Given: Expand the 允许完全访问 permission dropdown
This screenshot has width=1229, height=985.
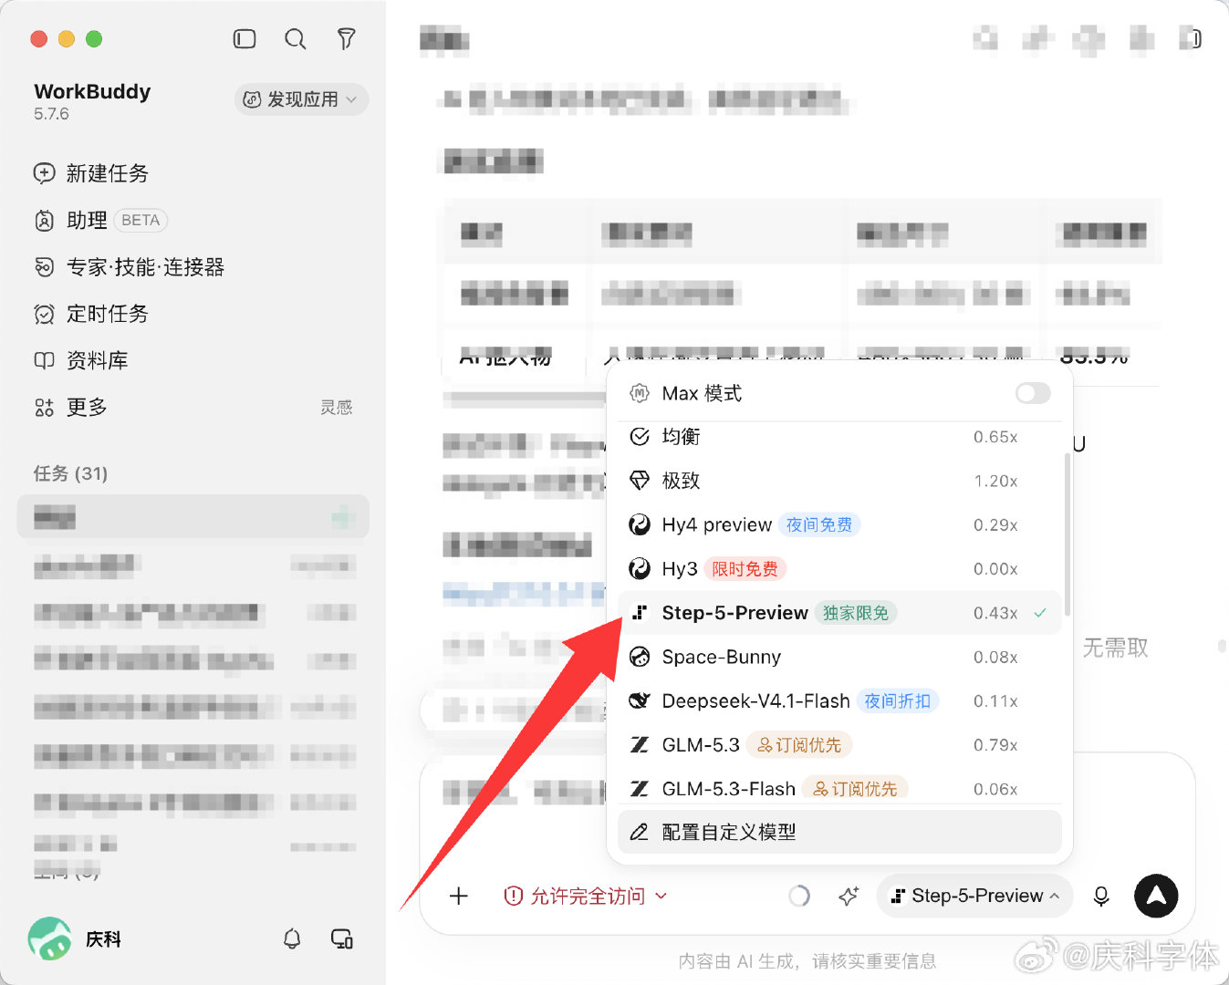Looking at the screenshot, I should pos(585,896).
